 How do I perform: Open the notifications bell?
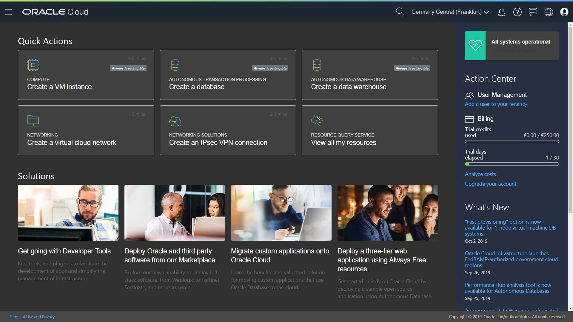click(x=502, y=12)
